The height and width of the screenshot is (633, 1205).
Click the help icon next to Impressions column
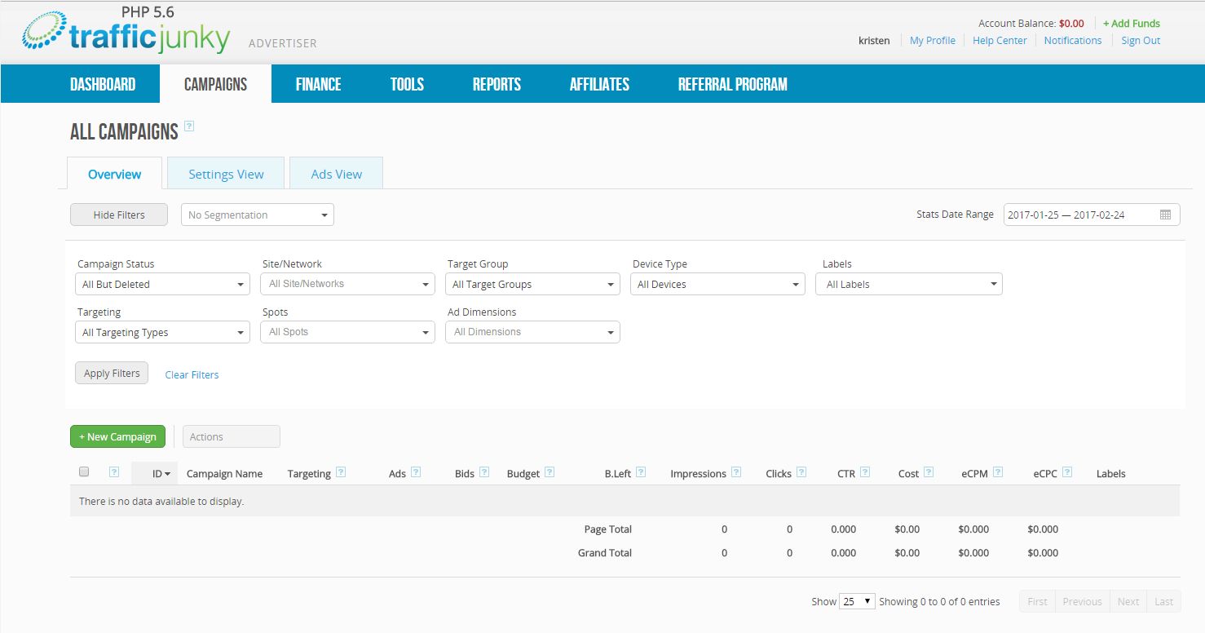(x=736, y=472)
